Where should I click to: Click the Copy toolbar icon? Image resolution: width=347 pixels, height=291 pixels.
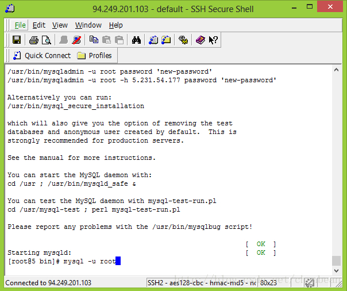tap(94, 40)
